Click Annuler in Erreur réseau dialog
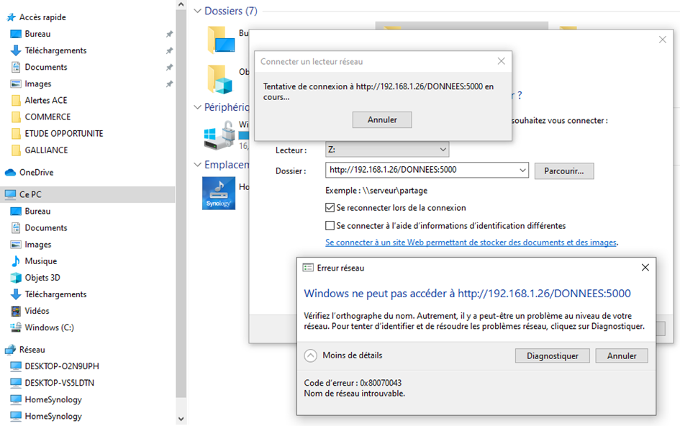 (x=622, y=355)
